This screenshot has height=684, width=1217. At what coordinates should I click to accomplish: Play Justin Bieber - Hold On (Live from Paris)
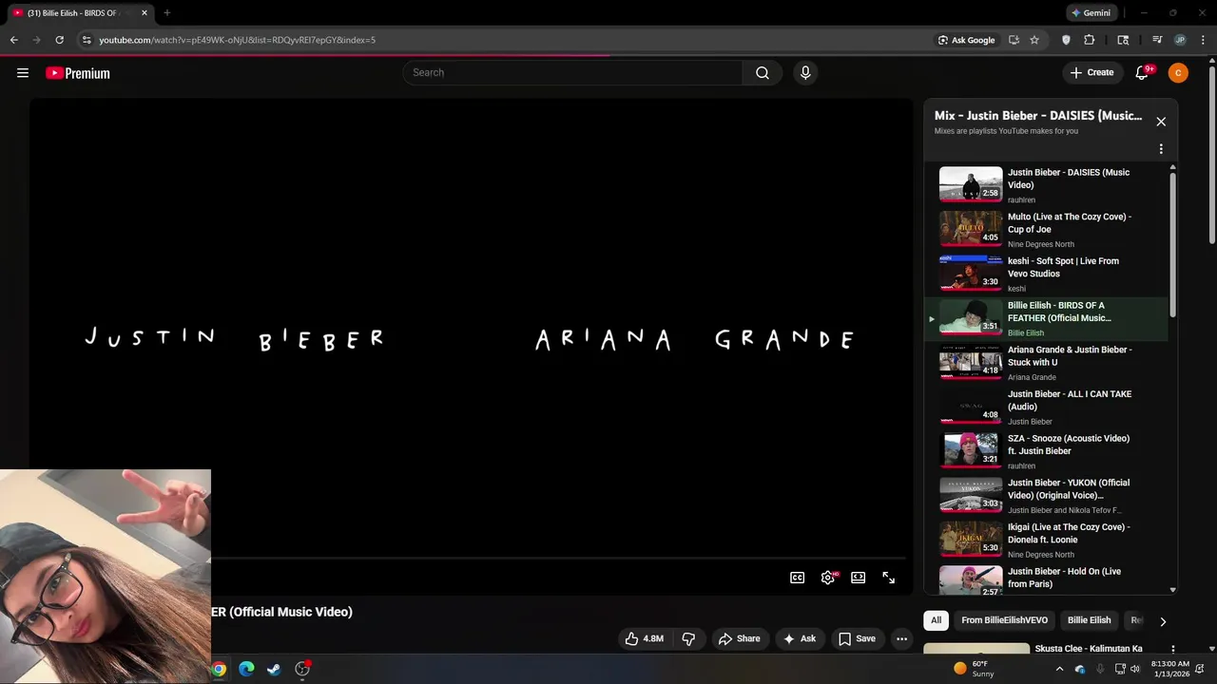click(x=1046, y=579)
